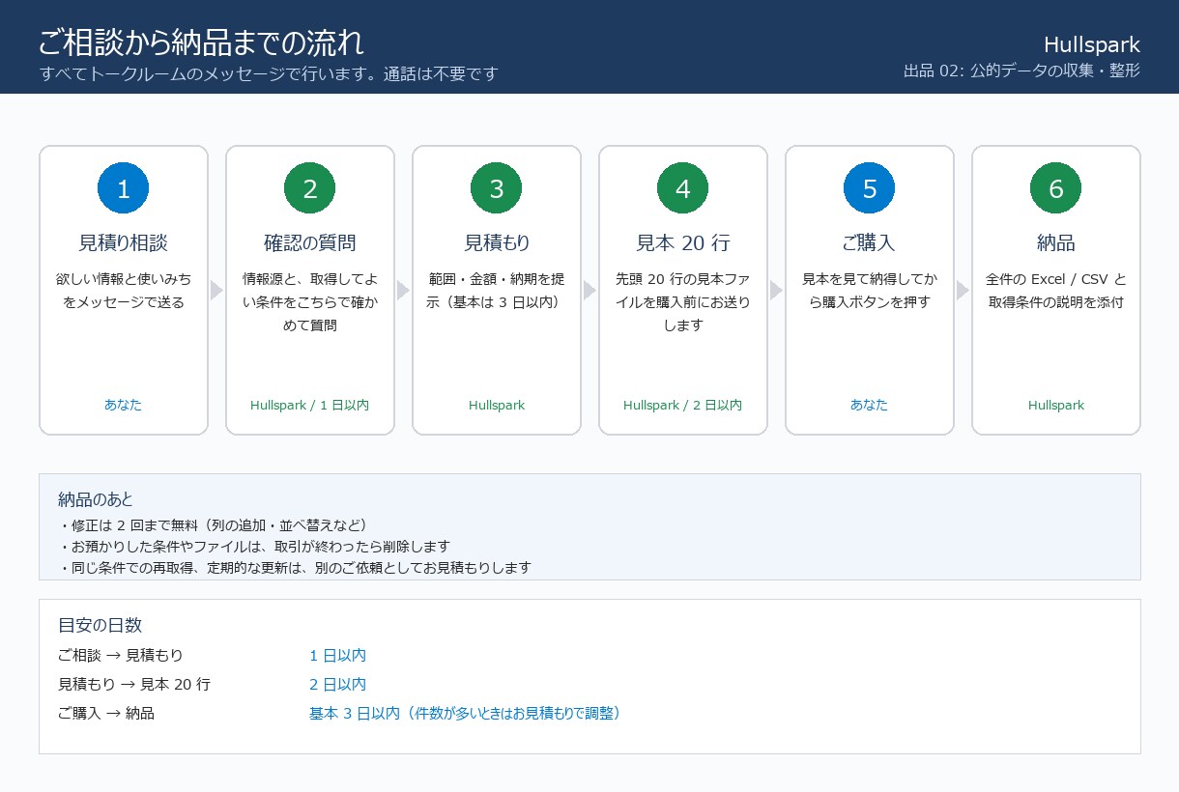1179x792 pixels.
Task: Click the step 2 number circle
Action: [310, 188]
